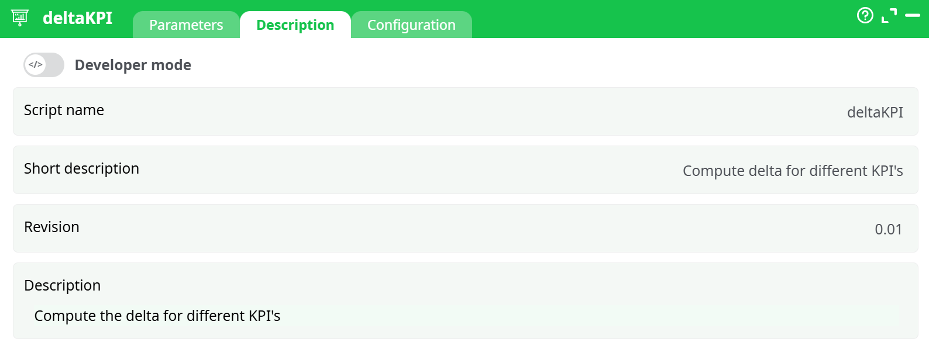The width and height of the screenshot is (929, 349).
Task: Select the Short description text field
Action: pyautogui.click(x=793, y=171)
